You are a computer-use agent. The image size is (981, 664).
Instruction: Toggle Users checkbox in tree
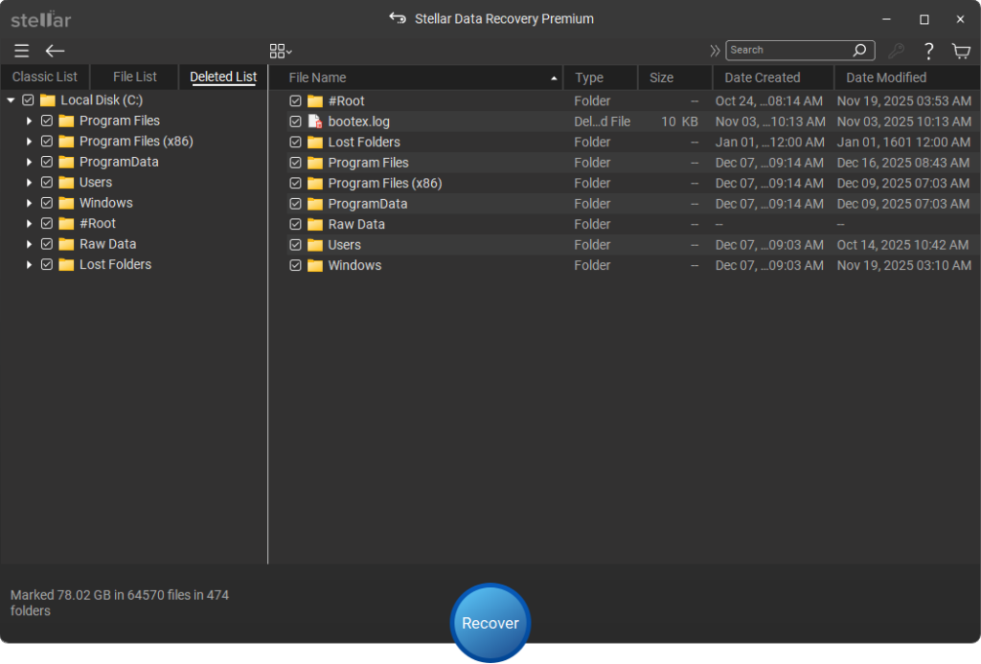coord(47,183)
